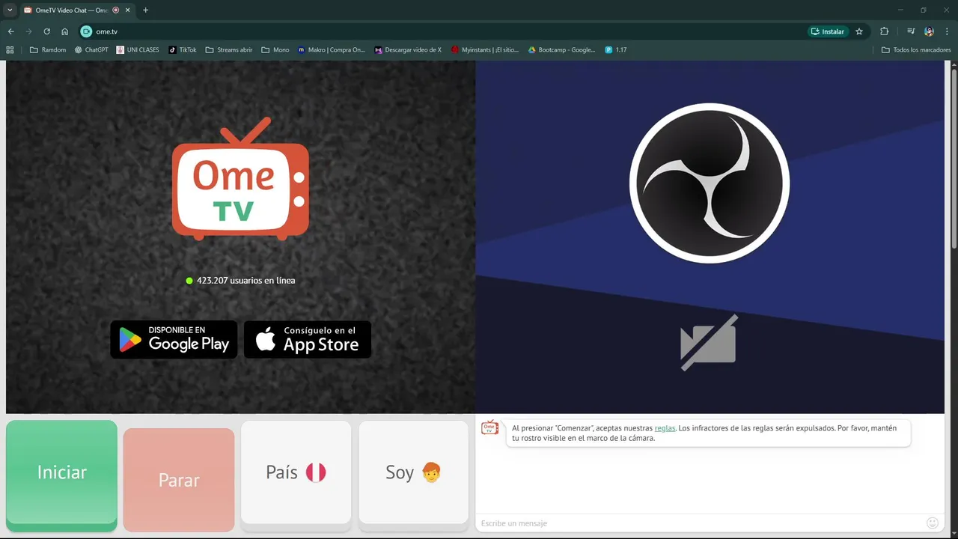Click the browser forward arrow
This screenshot has width=958, height=539.
pos(28,31)
